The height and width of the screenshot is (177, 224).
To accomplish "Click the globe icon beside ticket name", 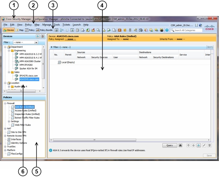I will point(200,25).
